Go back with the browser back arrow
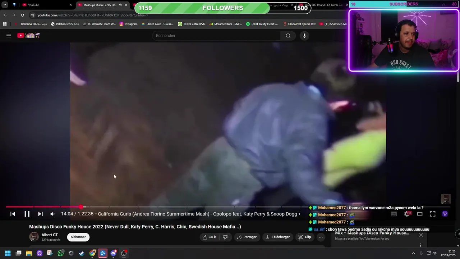 (x=5, y=15)
